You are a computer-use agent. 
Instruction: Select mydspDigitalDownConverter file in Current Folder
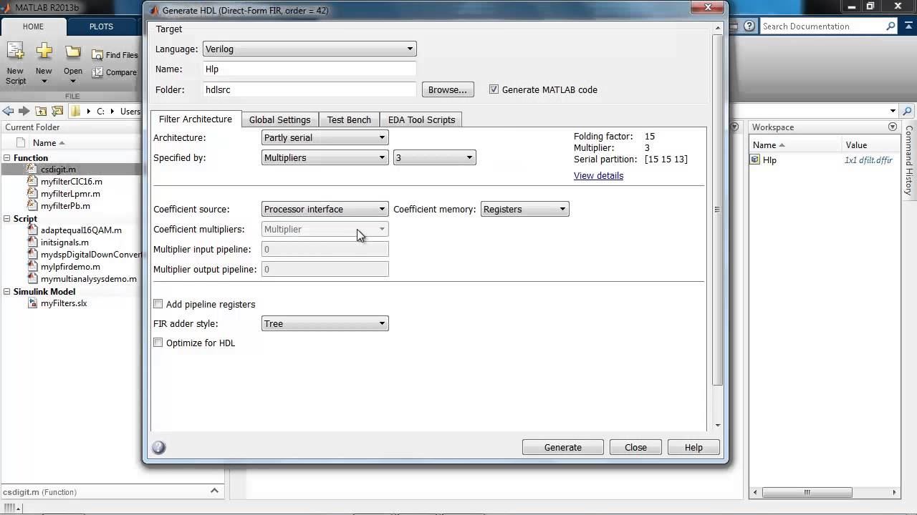pyautogui.click(x=91, y=255)
